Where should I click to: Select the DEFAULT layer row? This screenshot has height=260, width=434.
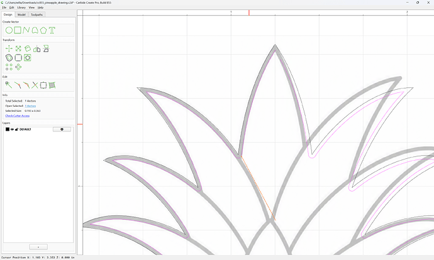pos(38,129)
